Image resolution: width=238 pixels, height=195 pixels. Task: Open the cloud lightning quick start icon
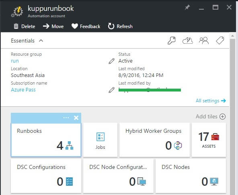(x=188, y=41)
